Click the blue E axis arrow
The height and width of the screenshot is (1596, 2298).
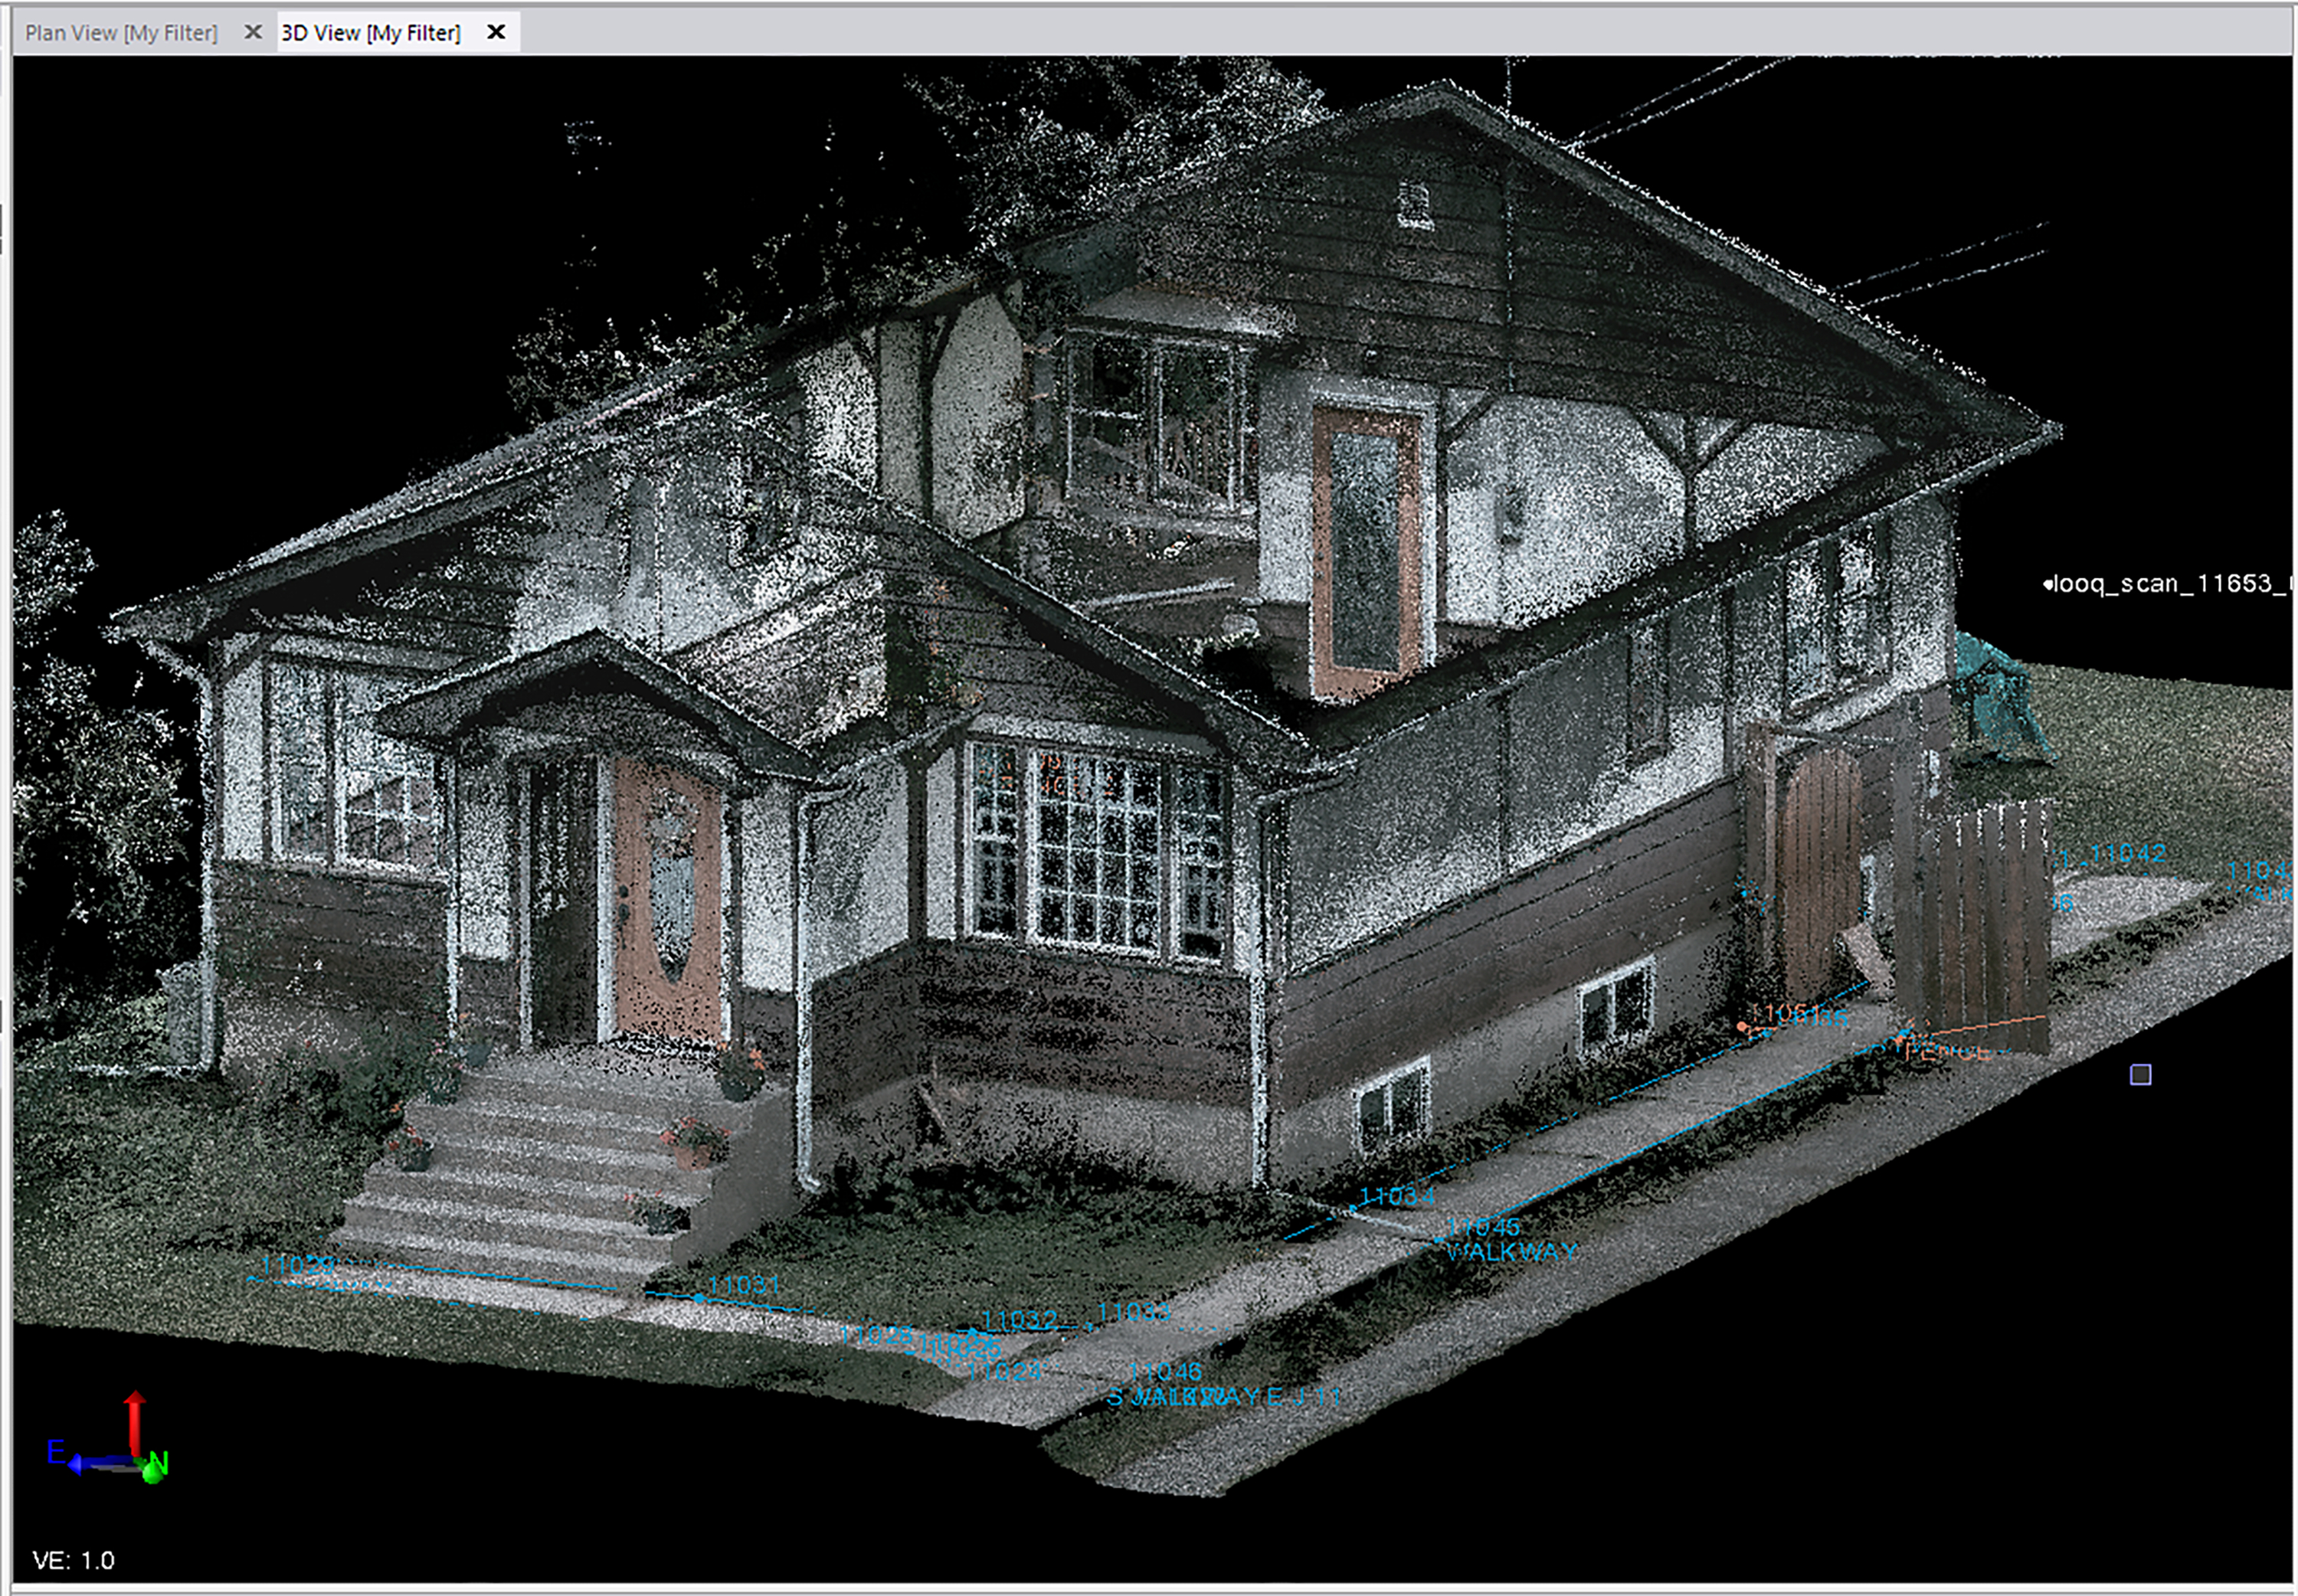80,1463
